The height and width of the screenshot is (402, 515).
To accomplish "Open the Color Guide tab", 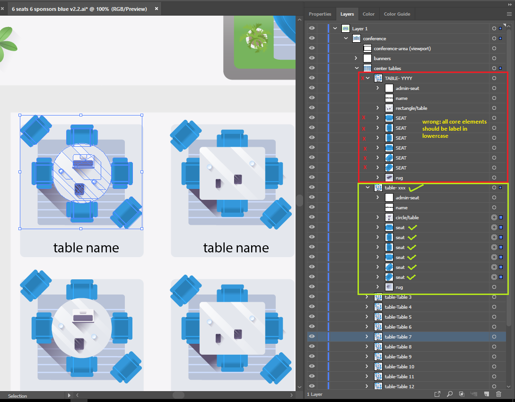I will (397, 14).
